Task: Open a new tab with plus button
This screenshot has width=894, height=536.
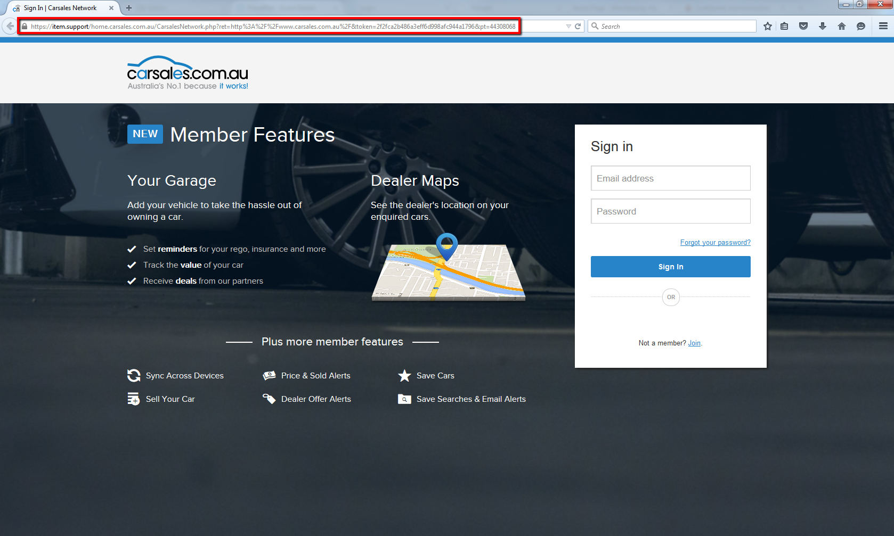Action: pos(129,8)
